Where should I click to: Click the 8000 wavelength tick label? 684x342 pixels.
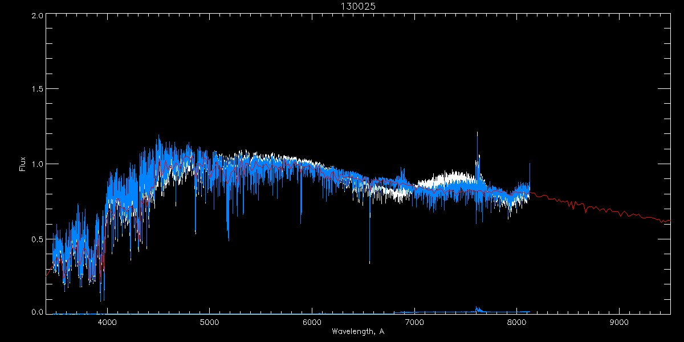(x=516, y=323)
